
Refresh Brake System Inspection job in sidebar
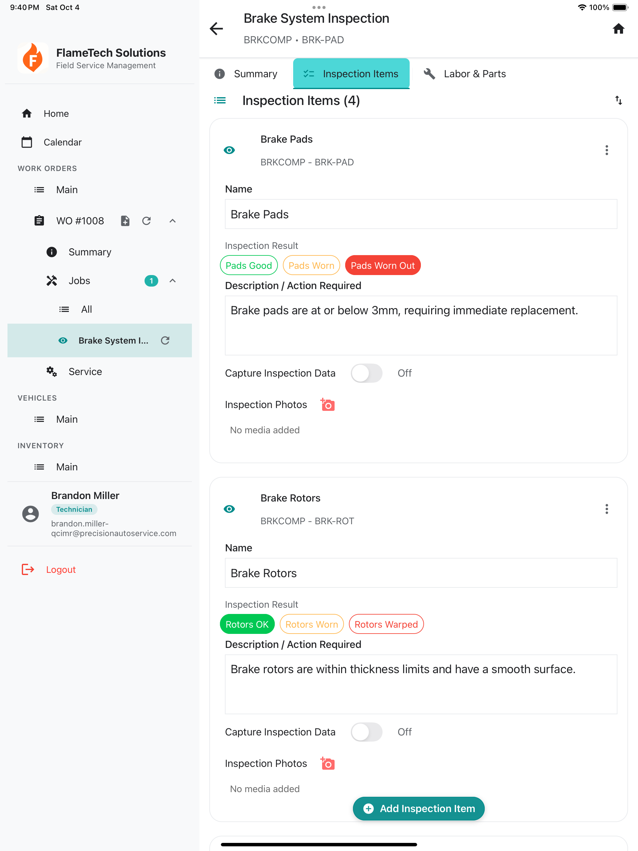pos(165,340)
